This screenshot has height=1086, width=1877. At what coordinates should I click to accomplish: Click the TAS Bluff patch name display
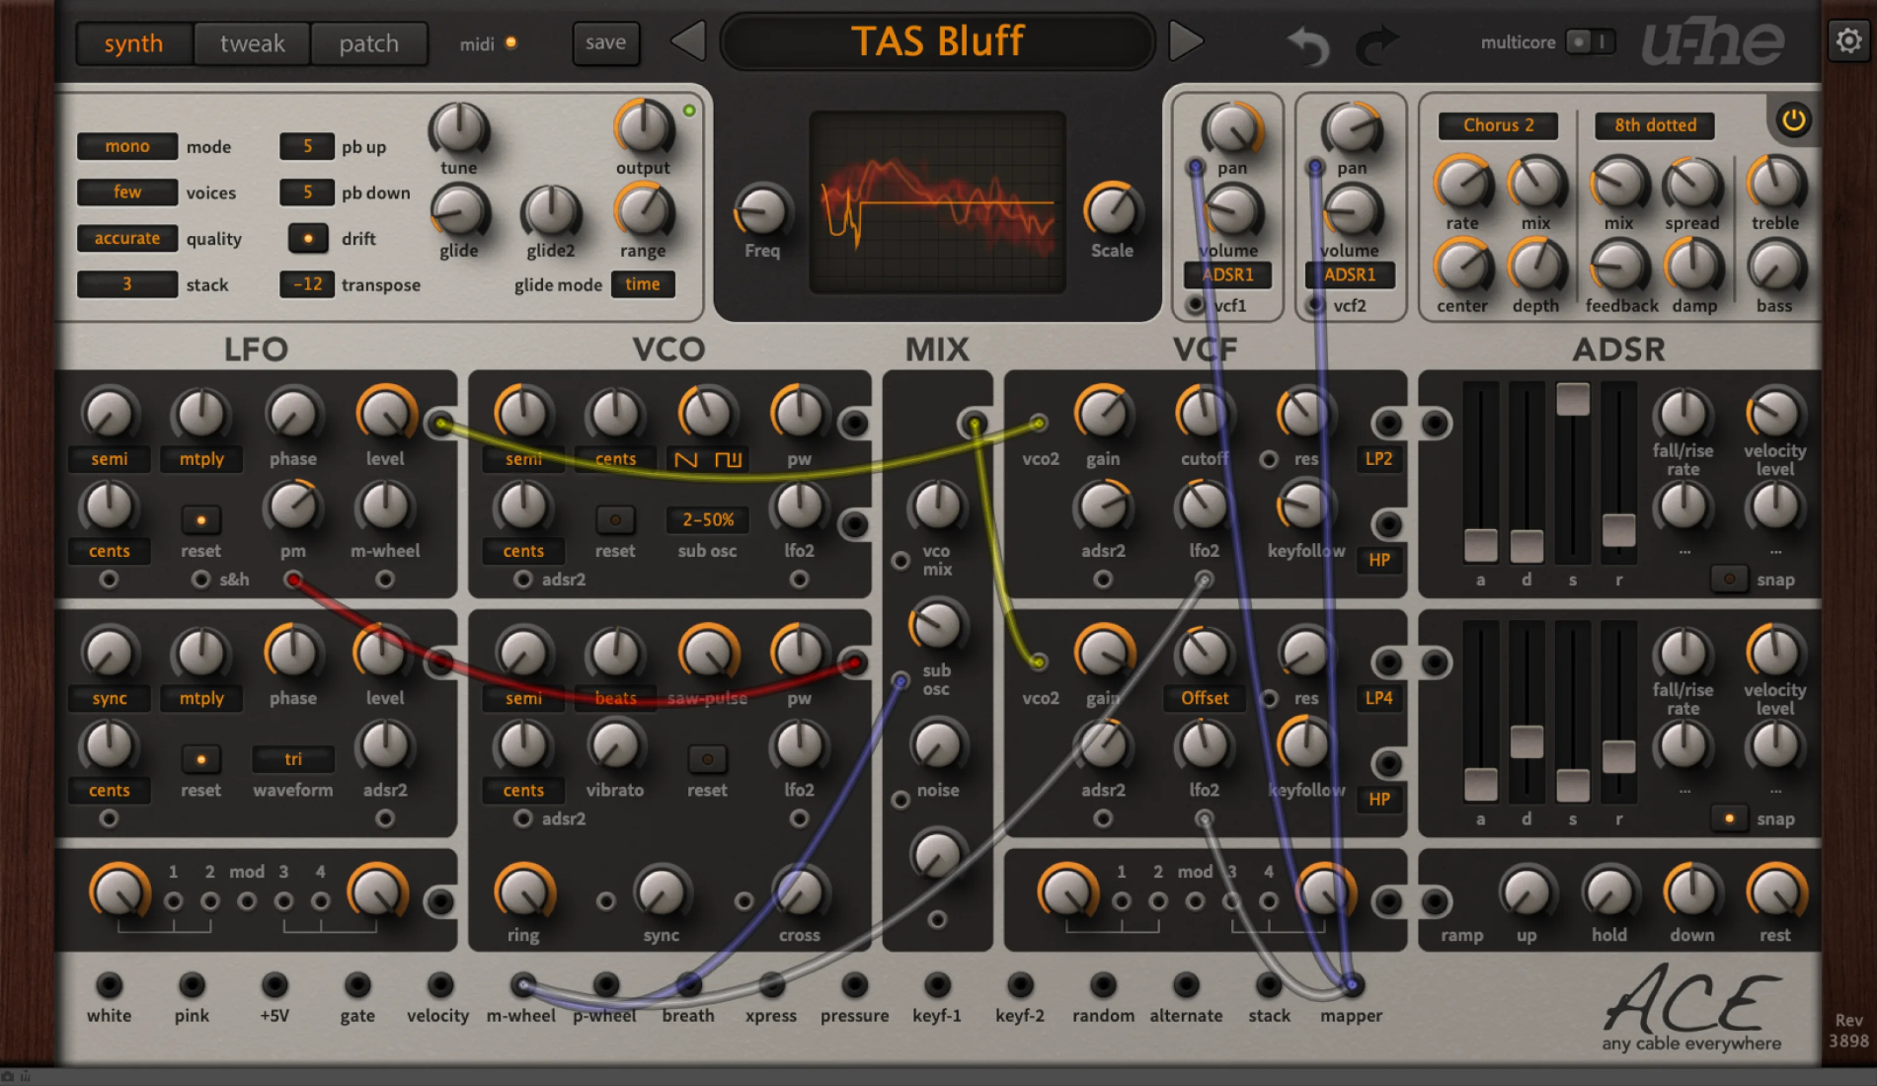pos(938,41)
